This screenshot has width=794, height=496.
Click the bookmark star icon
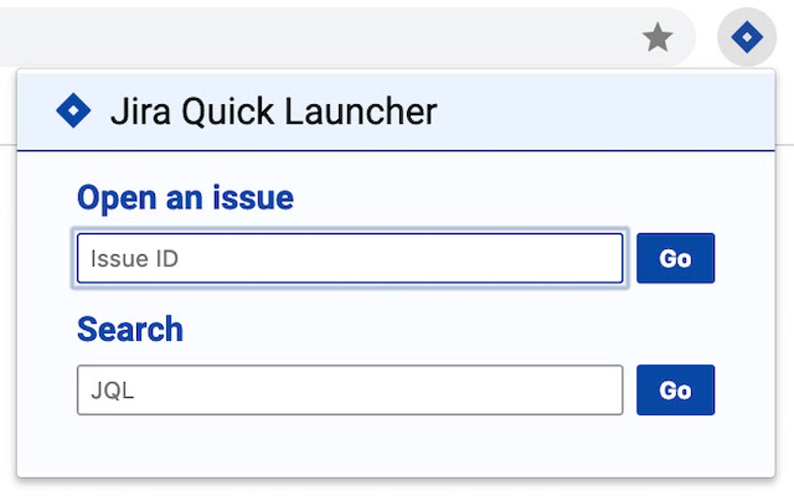pyautogui.click(x=658, y=37)
